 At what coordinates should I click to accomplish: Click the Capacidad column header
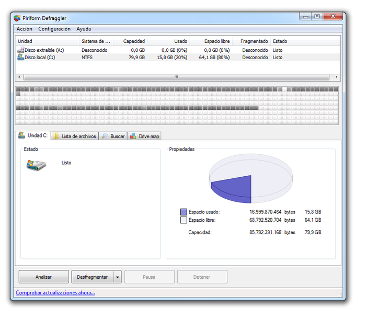click(x=134, y=41)
